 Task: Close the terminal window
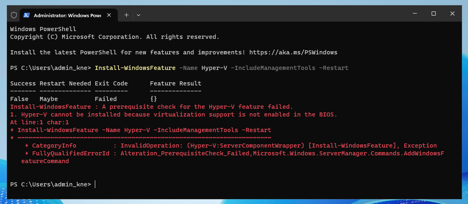(452, 13)
